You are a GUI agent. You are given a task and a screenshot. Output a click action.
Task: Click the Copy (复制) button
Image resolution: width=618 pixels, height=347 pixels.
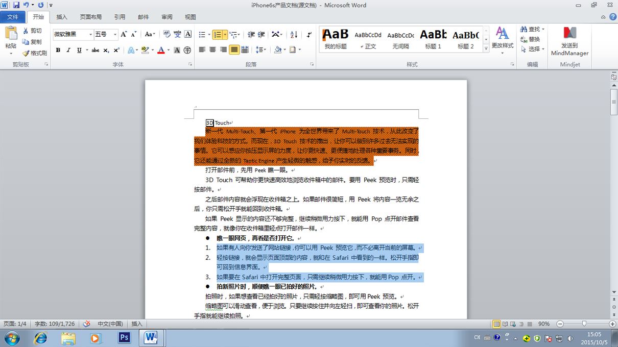tap(33, 42)
